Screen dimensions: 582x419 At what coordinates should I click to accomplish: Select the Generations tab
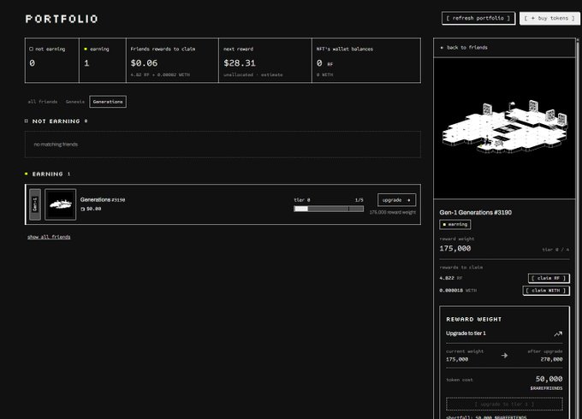108,102
